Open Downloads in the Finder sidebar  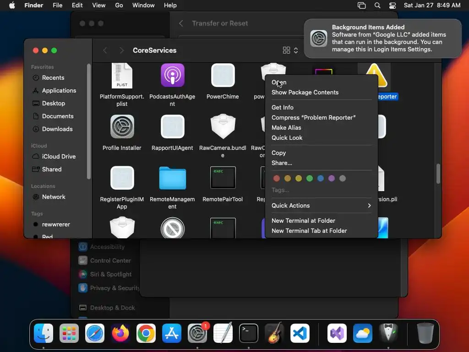(57, 129)
